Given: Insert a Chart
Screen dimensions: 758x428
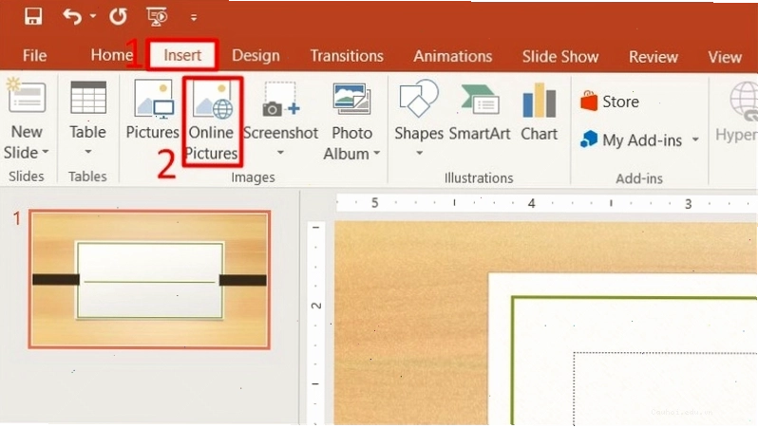Looking at the screenshot, I should pyautogui.click(x=539, y=112).
